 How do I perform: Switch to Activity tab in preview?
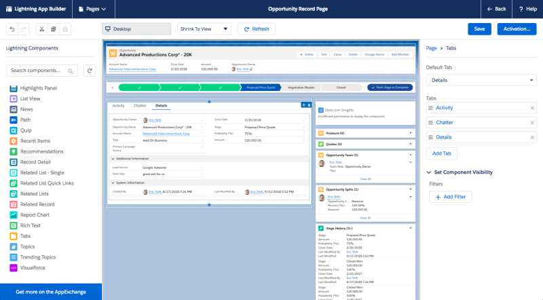[x=118, y=106]
